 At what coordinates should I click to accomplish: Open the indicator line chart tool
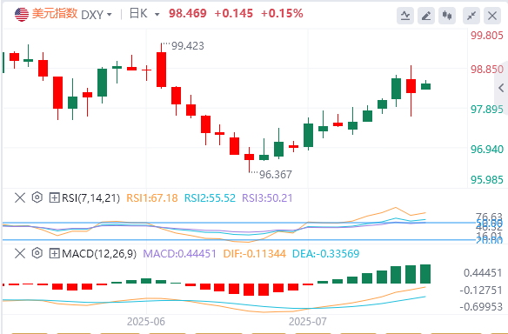pyautogui.click(x=405, y=16)
